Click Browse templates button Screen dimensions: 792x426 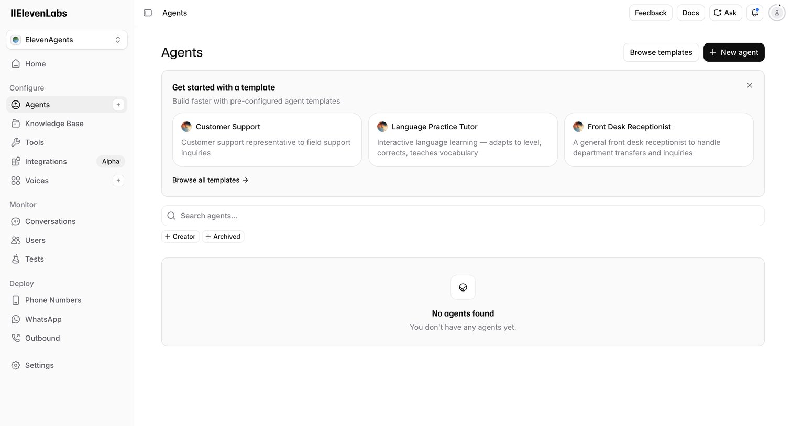click(x=661, y=52)
